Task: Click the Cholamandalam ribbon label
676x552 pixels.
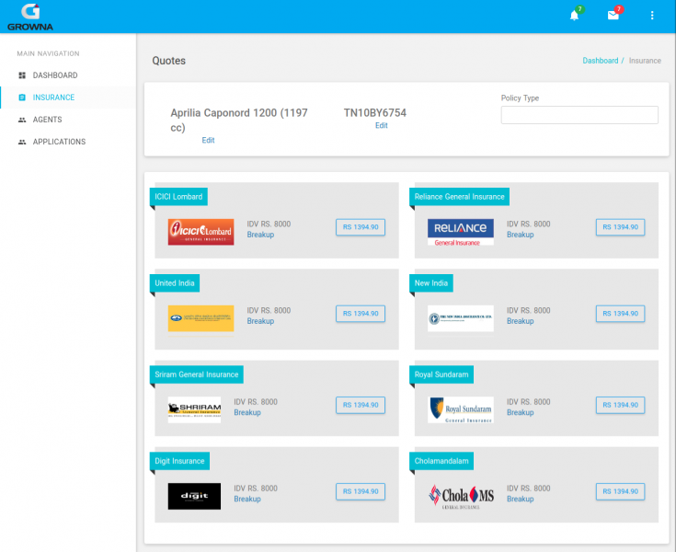Action: [441, 461]
